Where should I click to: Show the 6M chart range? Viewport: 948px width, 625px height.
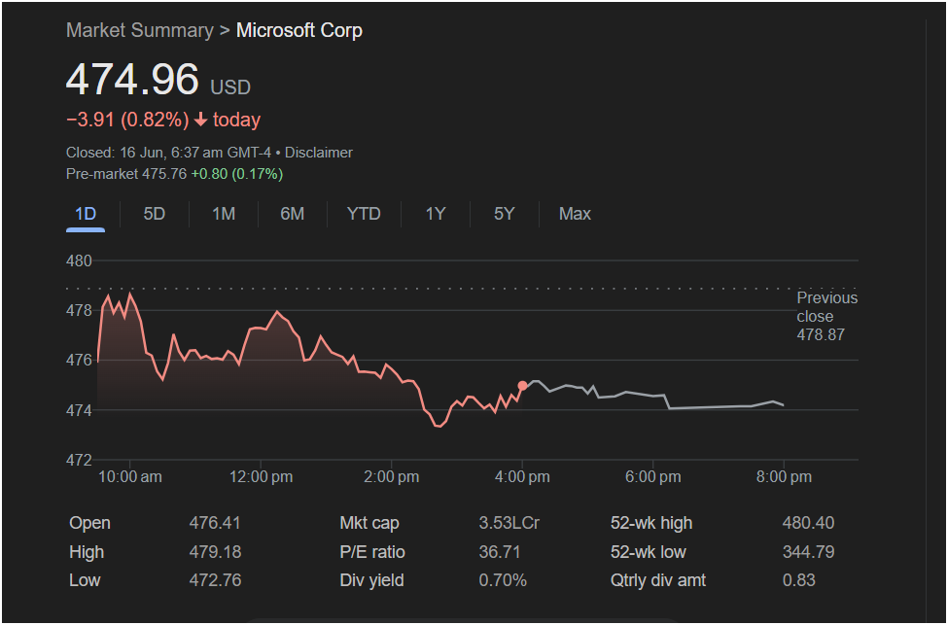(x=292, y=214)
